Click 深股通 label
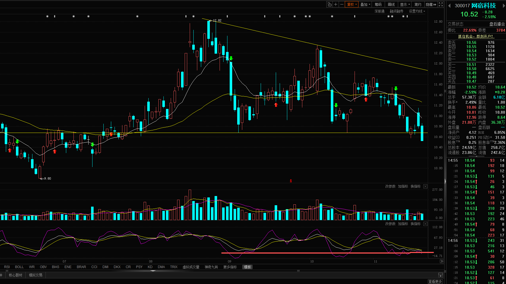Image resolution: width=506 pixels, height=284 pixels. point(379,11)
